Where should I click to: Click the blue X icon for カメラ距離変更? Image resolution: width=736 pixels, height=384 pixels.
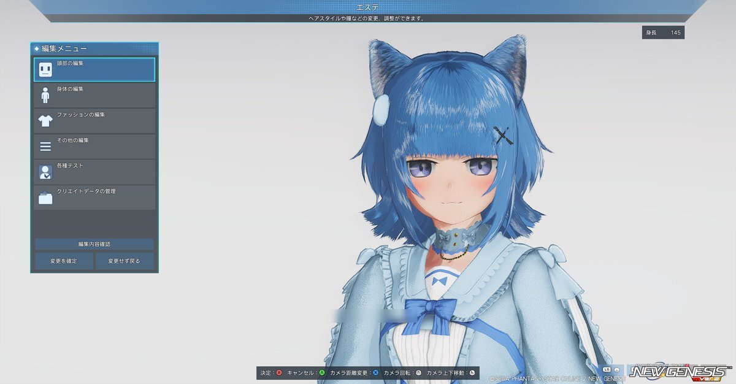(x=375, y=372)
